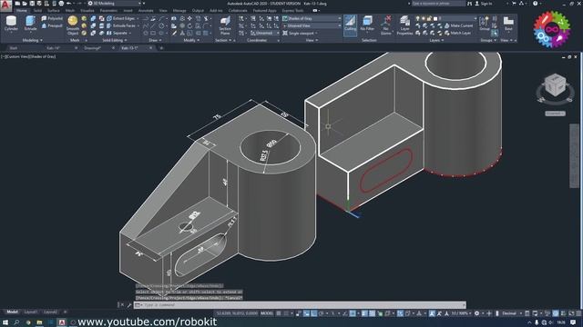Click the Group tool
The image size is (583, 327).
pos(485,24)
